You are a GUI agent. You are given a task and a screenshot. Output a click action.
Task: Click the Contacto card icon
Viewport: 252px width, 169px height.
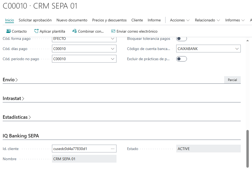[x=8, y=31]
